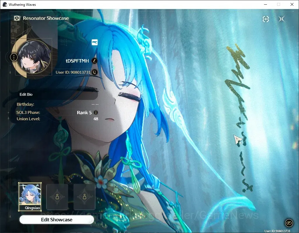The height and width of the screenshot is (233, 299).
Task: Select the Qingxiao showcase slot
Action: 30,197
